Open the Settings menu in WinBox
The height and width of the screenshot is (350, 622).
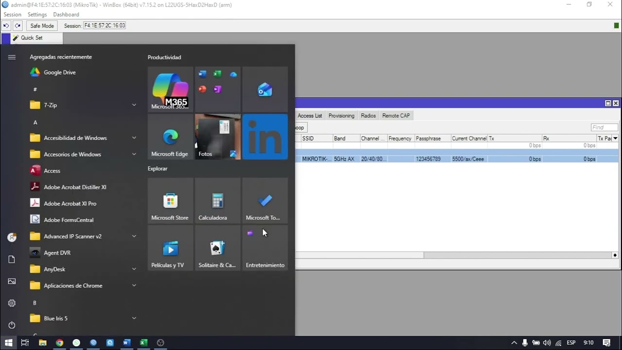click(37, 15)
